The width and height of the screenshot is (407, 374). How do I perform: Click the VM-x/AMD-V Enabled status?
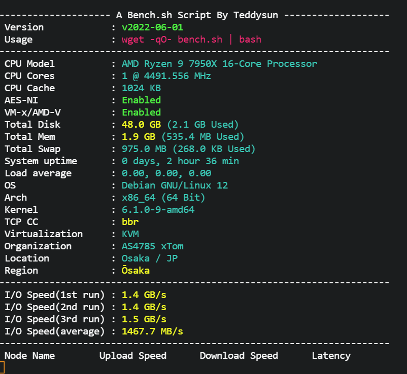141,113
